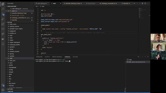Select Marco's video thumbnail in the call
The width and height of the screenshot is (166, 93).
pyautogui.click(x=158, y=38)
